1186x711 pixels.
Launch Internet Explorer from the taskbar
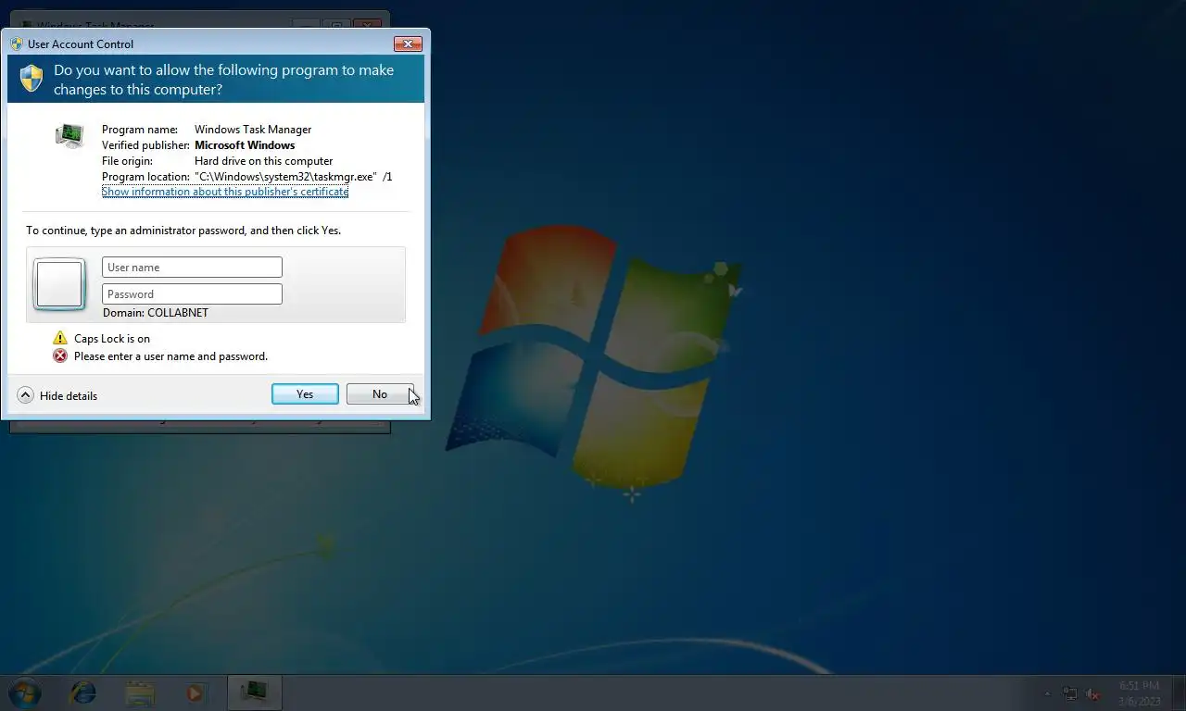click(x=83, y=692)
